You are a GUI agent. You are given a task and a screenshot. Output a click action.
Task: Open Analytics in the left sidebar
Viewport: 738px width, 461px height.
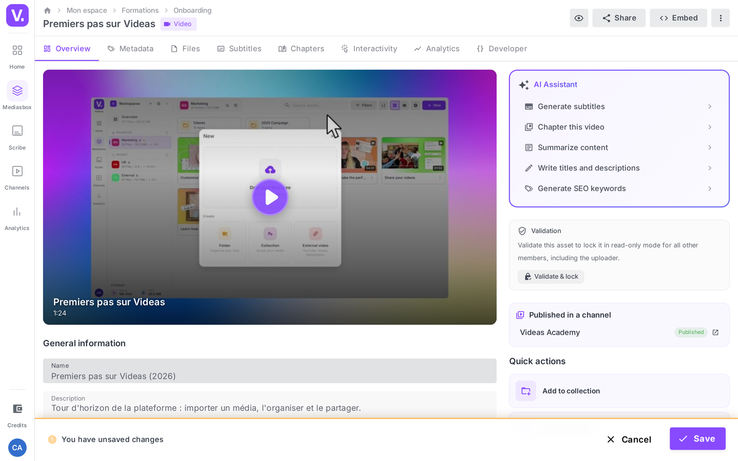coord(17,218)
